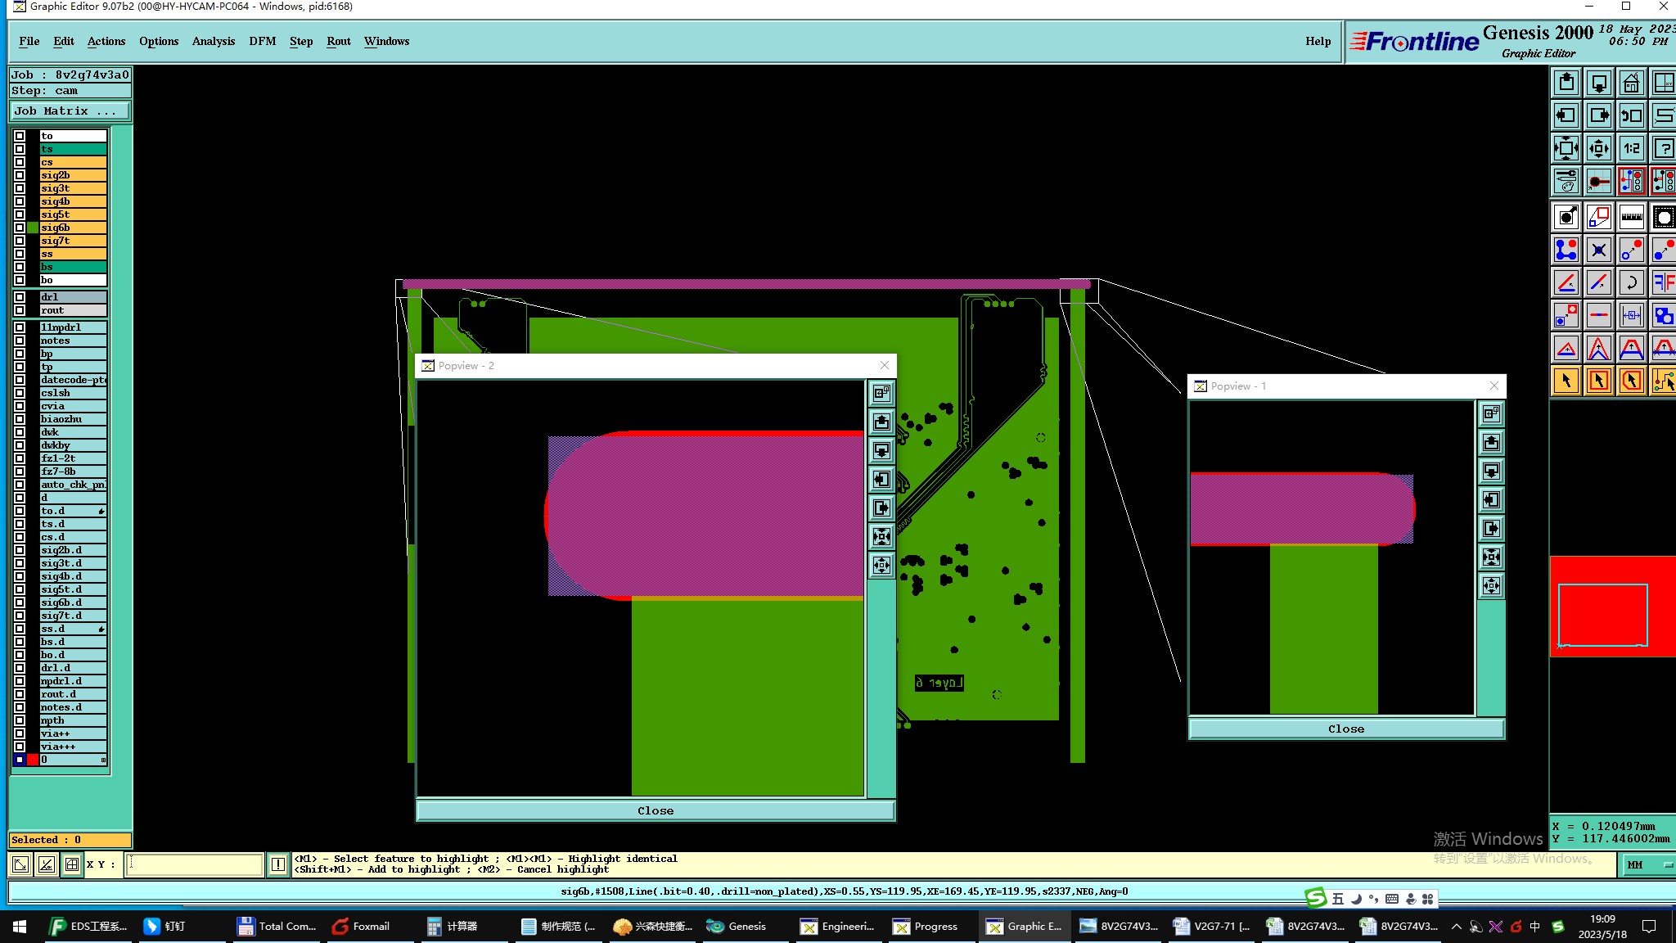Toggle the notes layer checkbox
This screenshot has height=943, width=1676.
(20, 341)
